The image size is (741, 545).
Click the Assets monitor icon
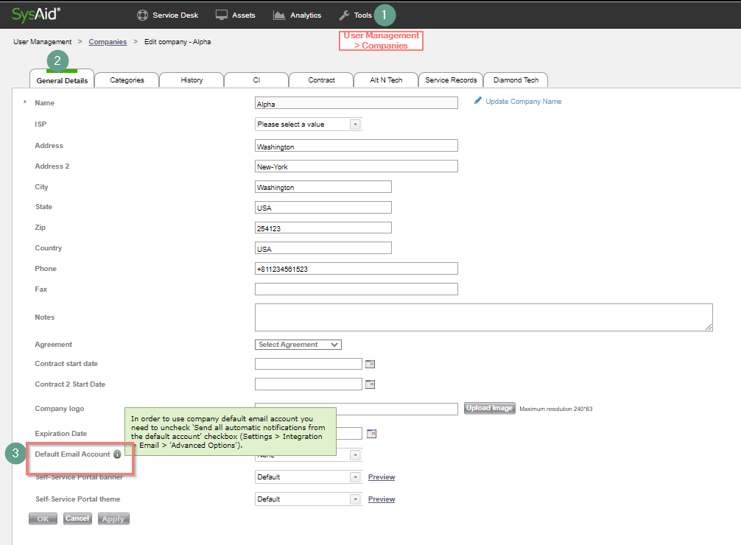coord(221,15)
